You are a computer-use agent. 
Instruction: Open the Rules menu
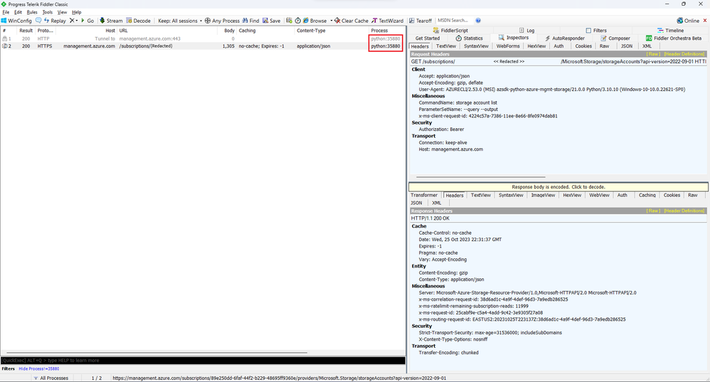[x=32, y=12]
